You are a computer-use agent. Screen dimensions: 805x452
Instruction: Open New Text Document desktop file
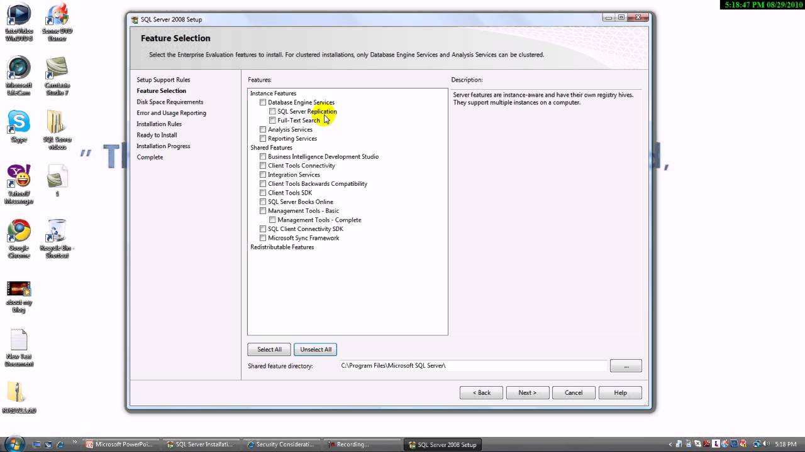pyautogui.click(x=19, y=348)
